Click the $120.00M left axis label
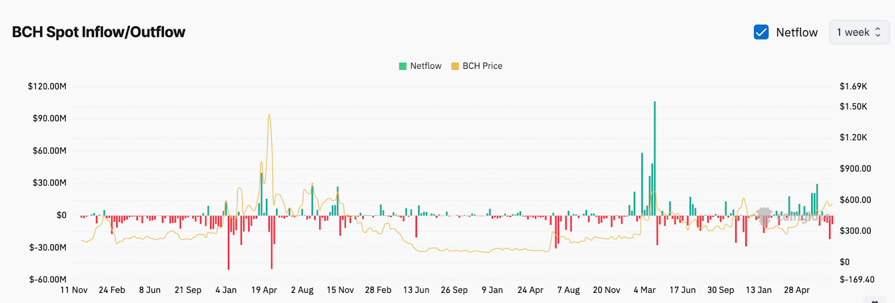Image resolution: width=895 pixels, height=303 pixels. (x=47, y=86)
